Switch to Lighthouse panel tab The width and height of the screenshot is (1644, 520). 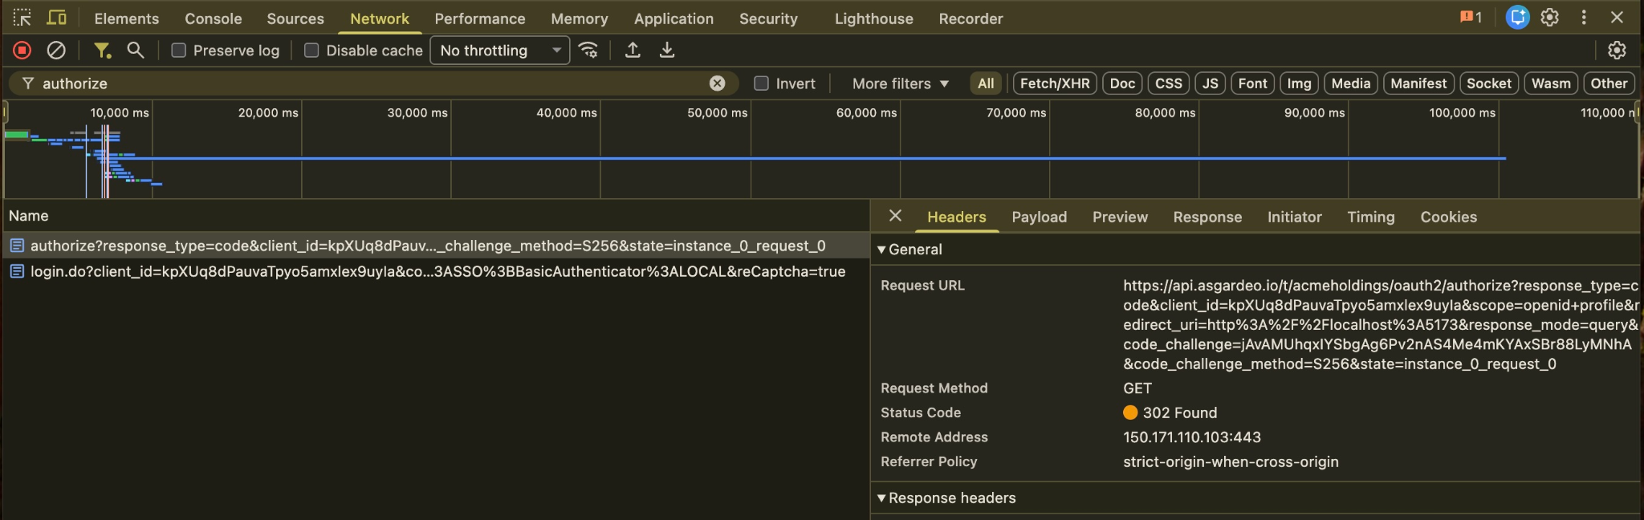tap(874, 18)
